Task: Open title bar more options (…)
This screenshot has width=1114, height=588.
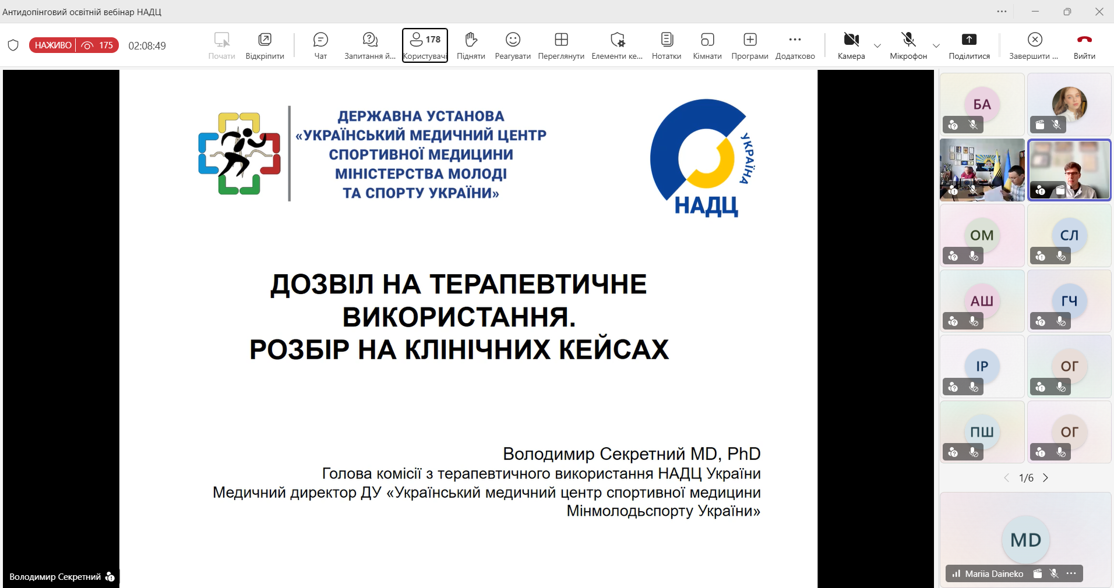Action: pos(1002,12)
